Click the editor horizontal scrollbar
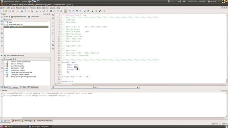Image resolution: width=228 pixels, height=128 pixels. coord(140,84)
